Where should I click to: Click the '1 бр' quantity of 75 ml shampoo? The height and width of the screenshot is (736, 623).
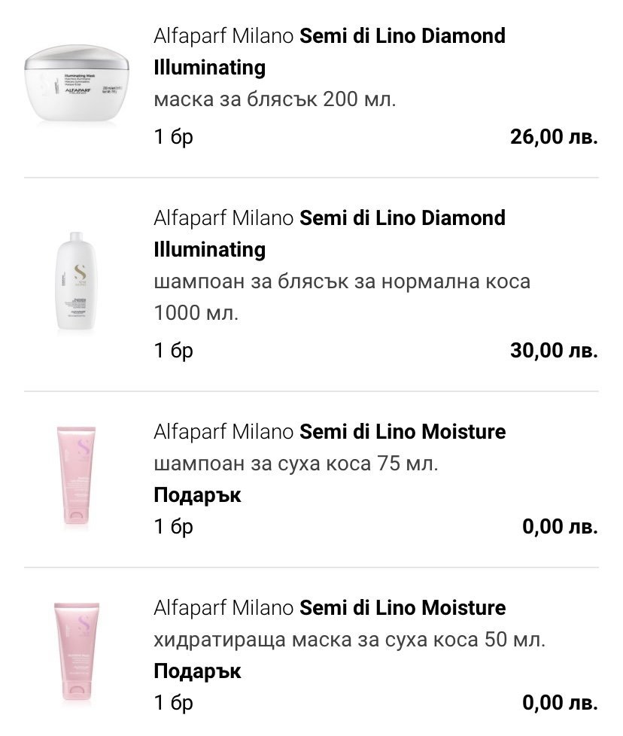tap(174, 527)
